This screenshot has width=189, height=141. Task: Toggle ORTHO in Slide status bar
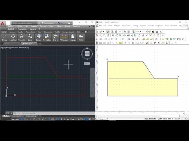coord(170,119)
